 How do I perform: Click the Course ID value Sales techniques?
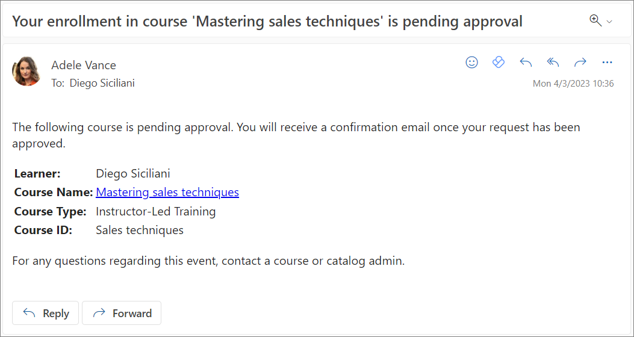[140, 230]
